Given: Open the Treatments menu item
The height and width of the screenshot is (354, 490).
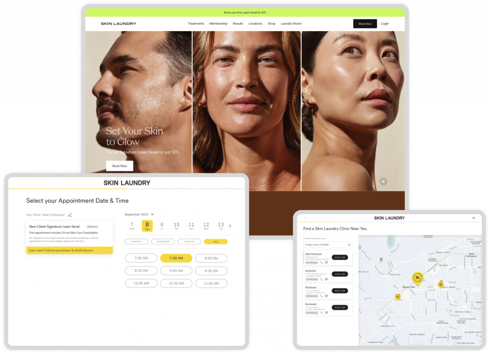Looking at the screenshot, I should [196, 23].
